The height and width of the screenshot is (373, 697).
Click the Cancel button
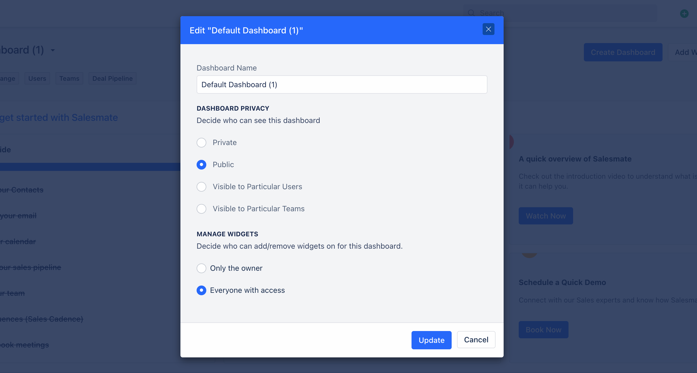pyautogui.click(x=476, y=340)
